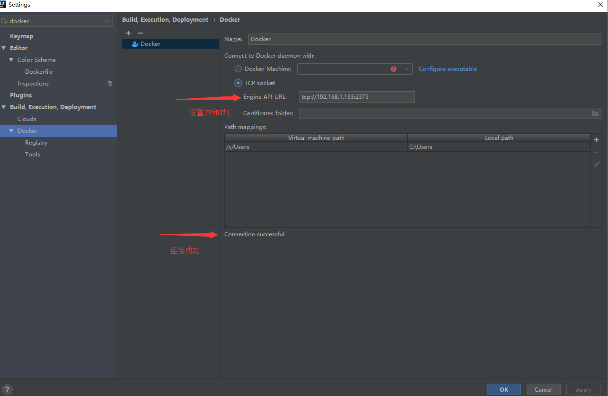Open Docker Registry settings
Image resolution: width=608 pixels, height=396 pixels.
tap(36, 143)
